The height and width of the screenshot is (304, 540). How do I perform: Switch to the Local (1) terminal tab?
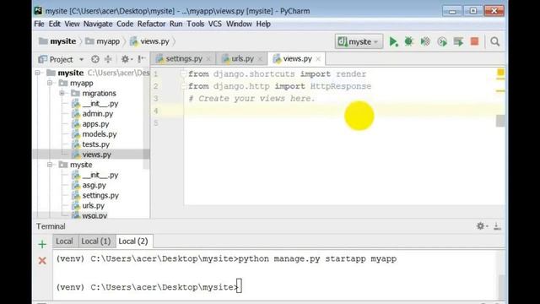coord(96,242)
